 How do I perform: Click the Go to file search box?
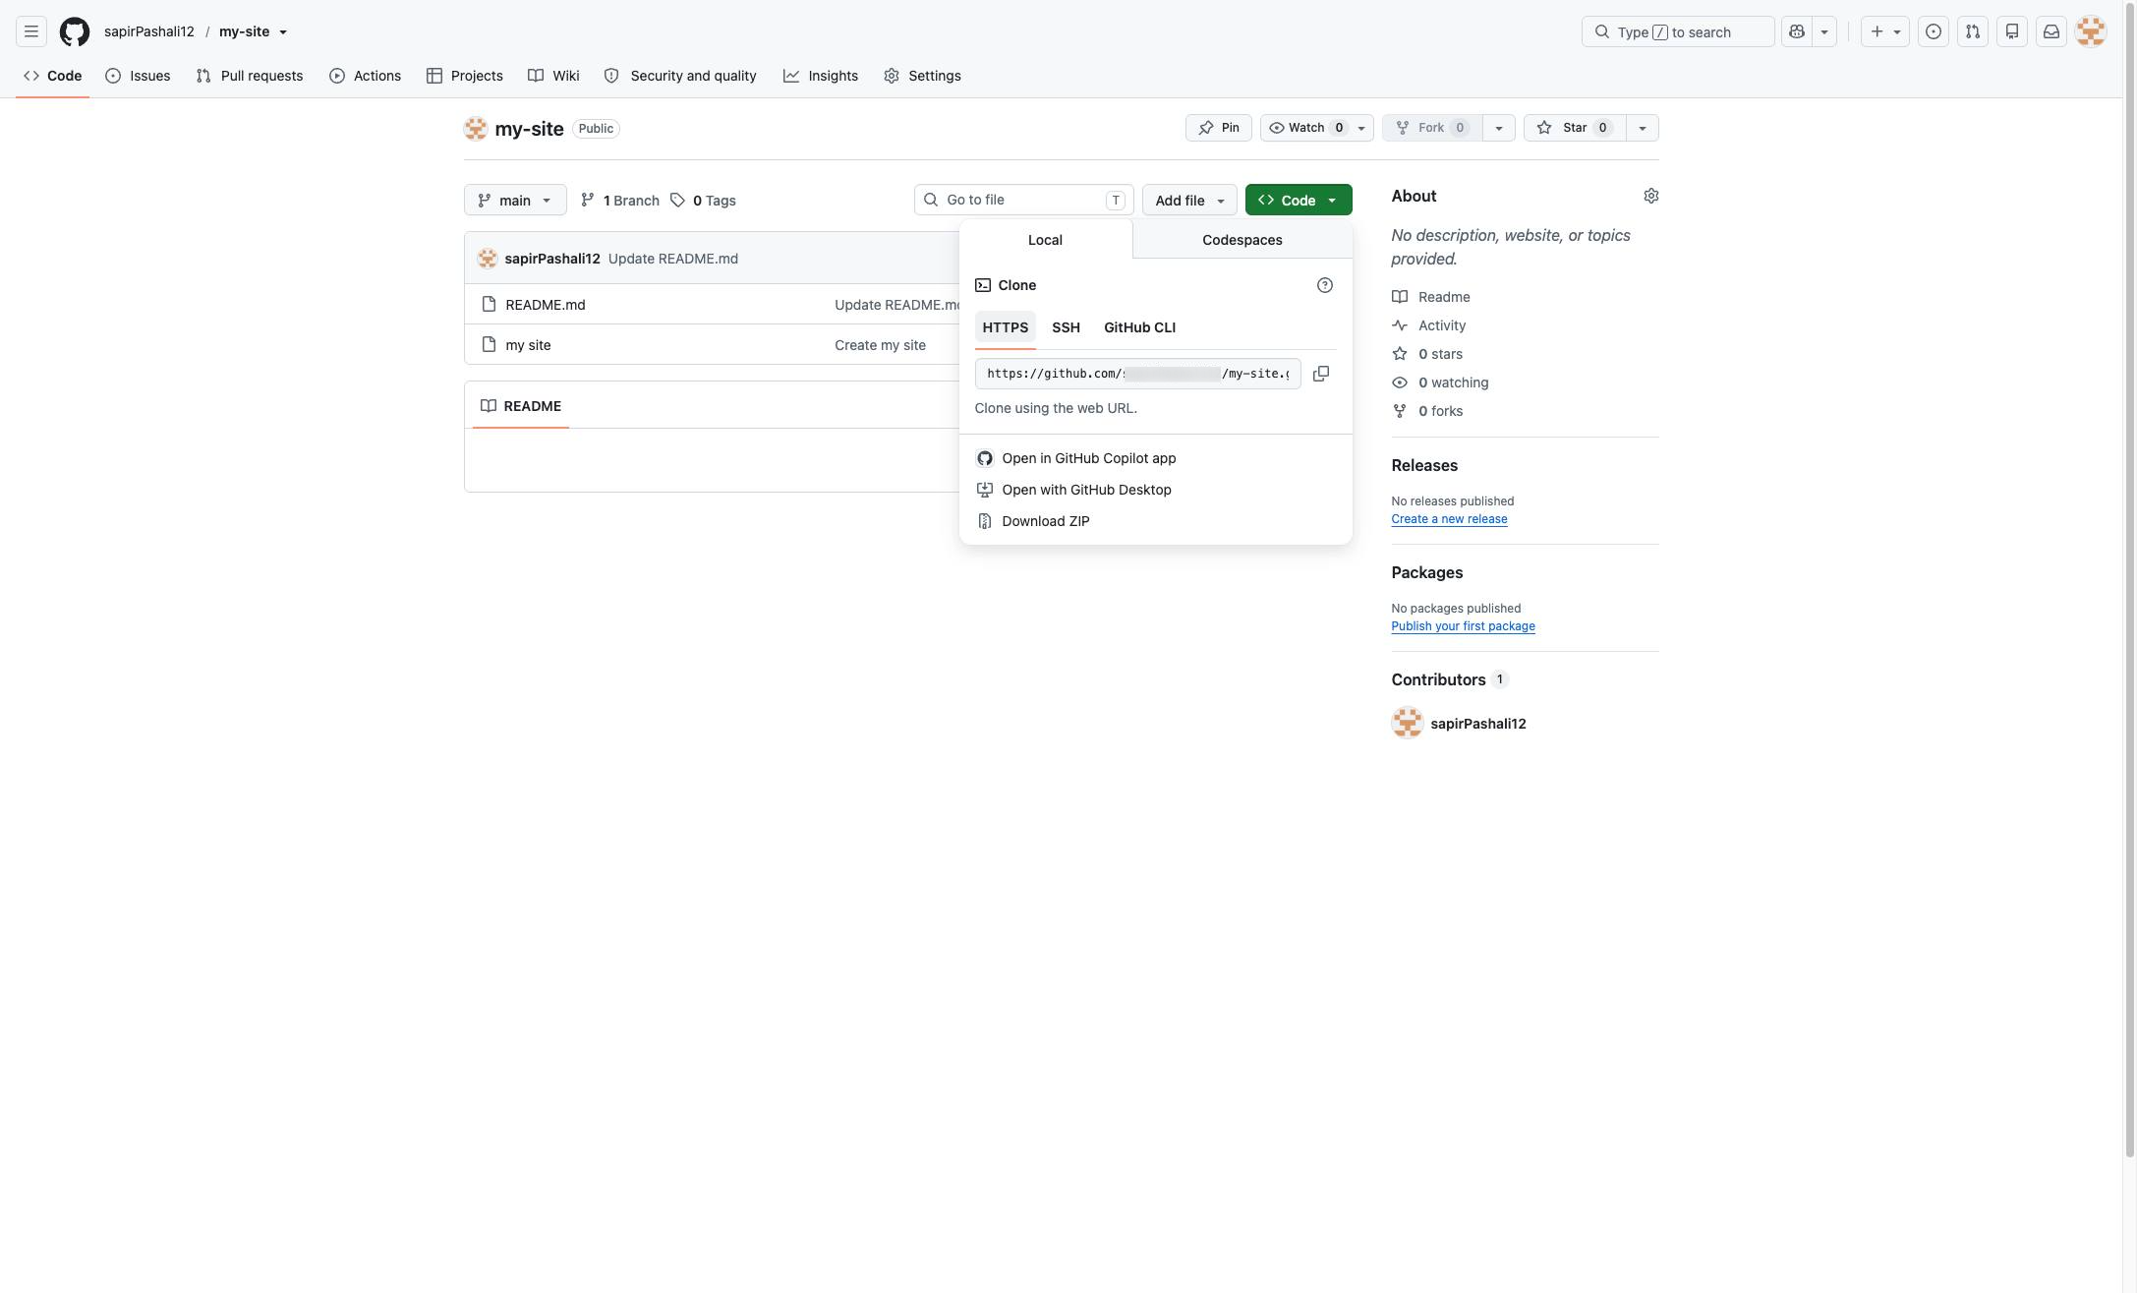coord(1024,200)
